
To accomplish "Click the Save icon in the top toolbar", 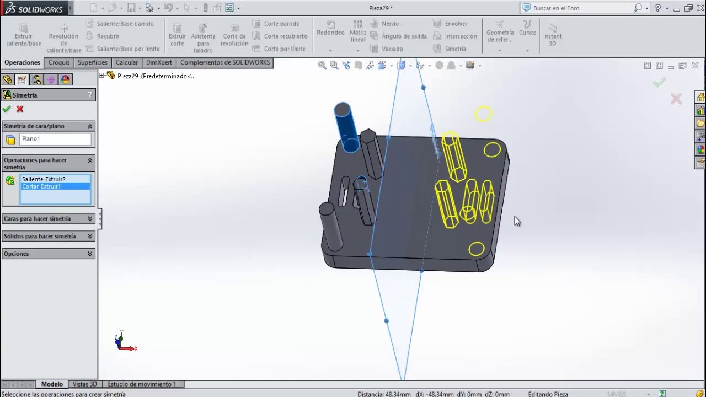I will [131, 8].
